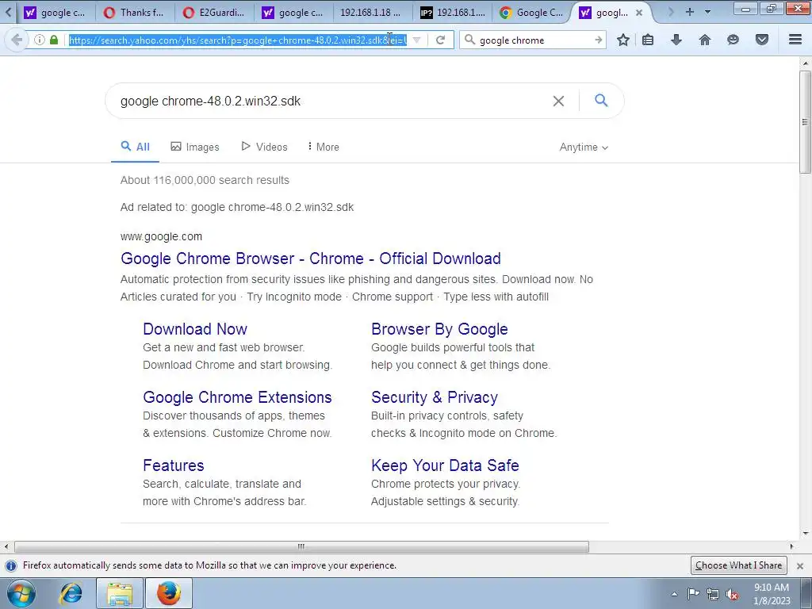Viewport: 812px width, 609px height.
Task: Select the IP? 192.168.1 tab
Action: [452, 13]
